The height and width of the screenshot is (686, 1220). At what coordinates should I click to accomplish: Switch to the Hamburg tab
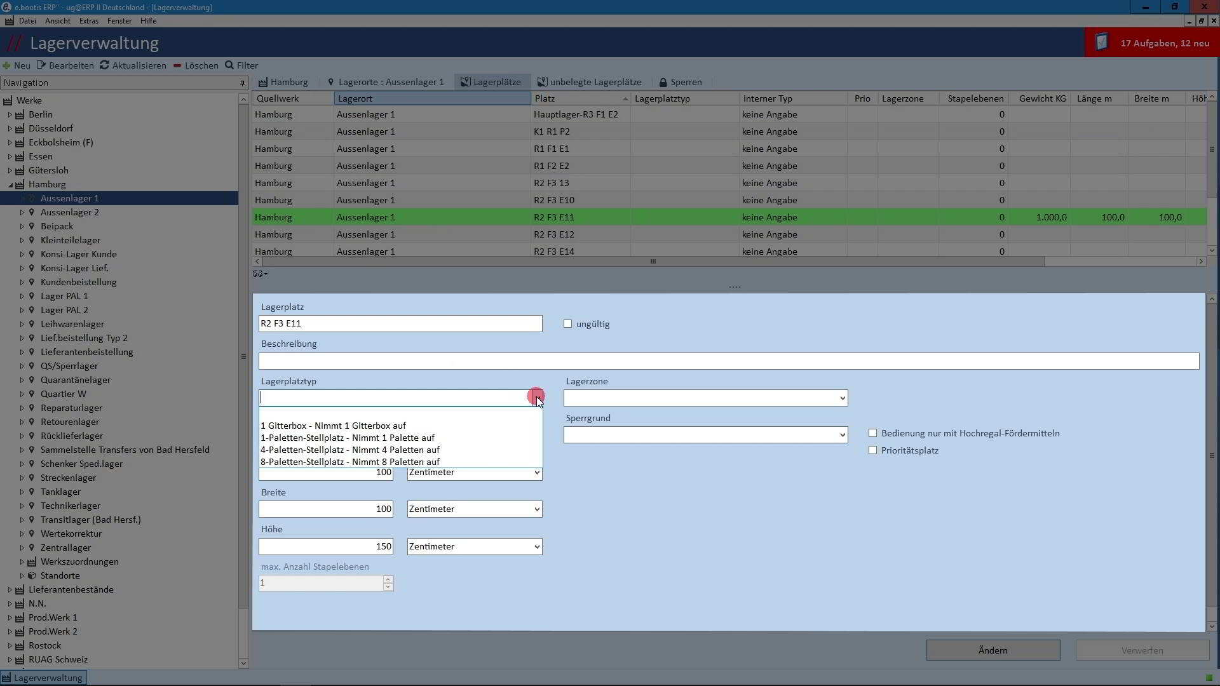coord(283,82)
